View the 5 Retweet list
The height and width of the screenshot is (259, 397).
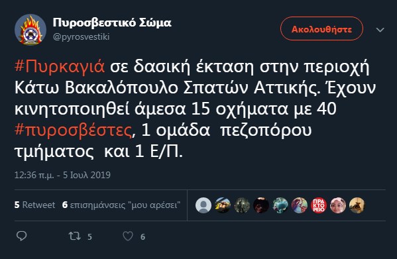coord(34,205)
